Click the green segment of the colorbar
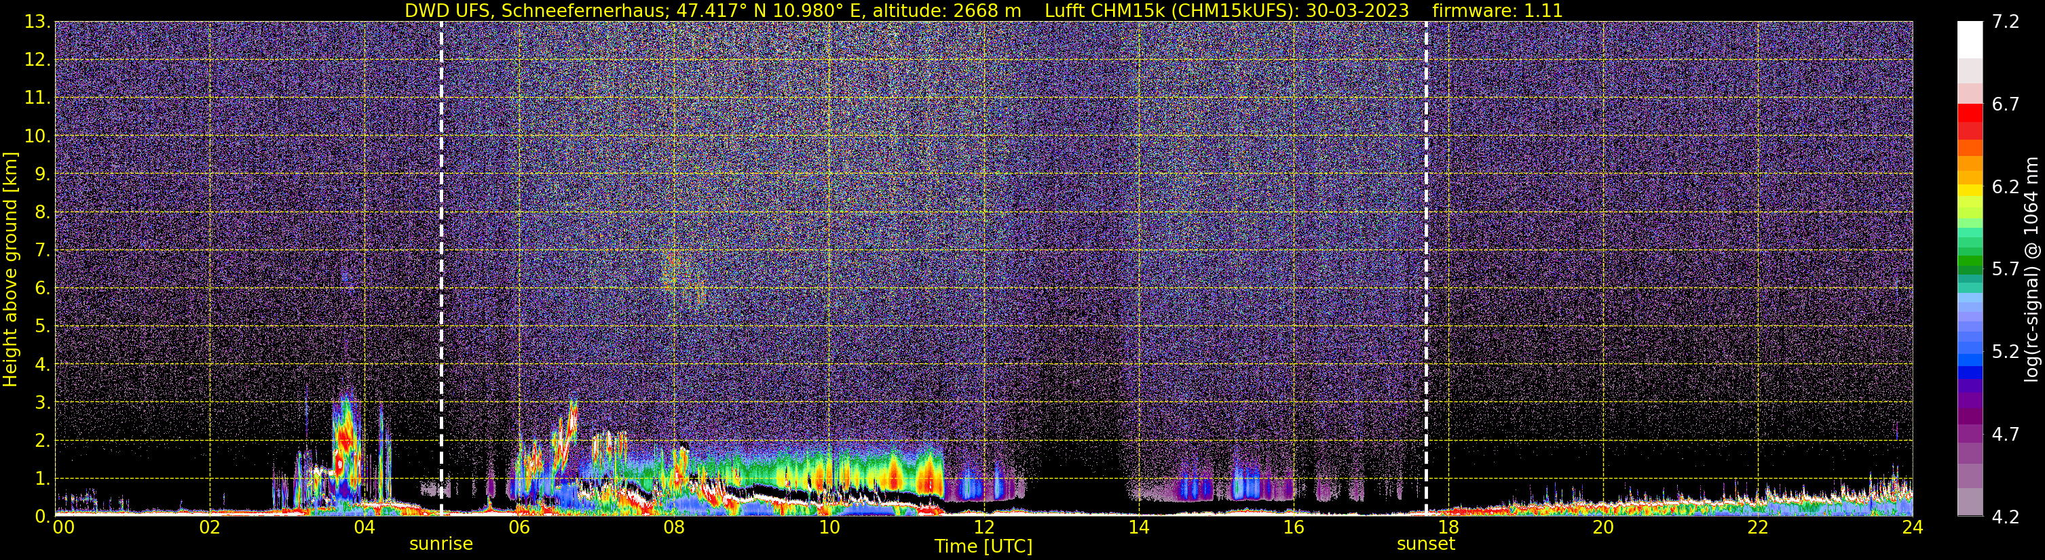The image size is (2045, 560). [x=1970, y=260]
